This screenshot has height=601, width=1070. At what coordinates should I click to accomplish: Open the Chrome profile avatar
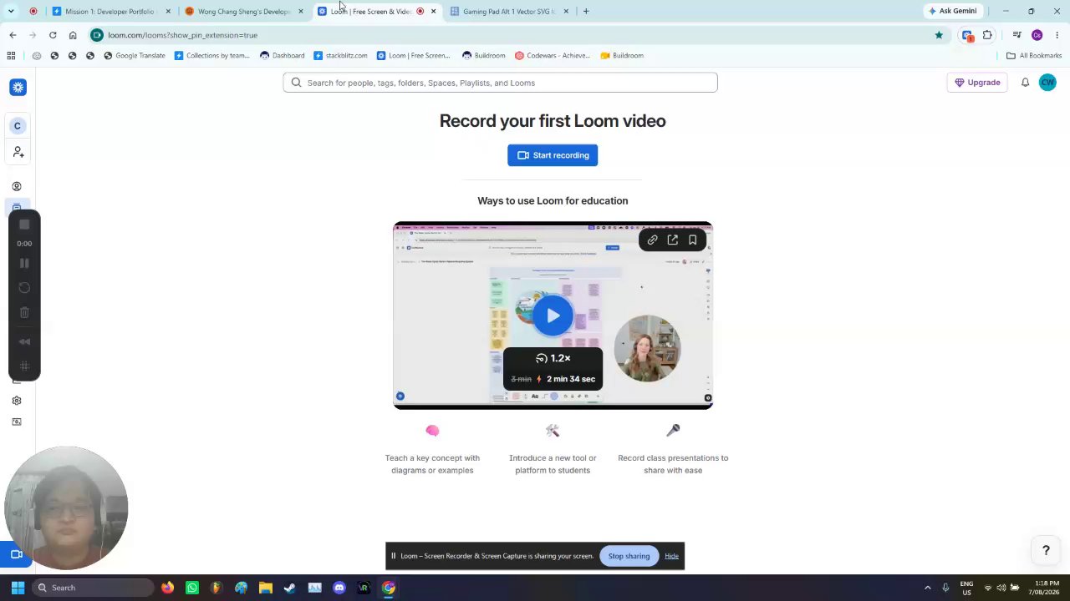click(1037, 35)
